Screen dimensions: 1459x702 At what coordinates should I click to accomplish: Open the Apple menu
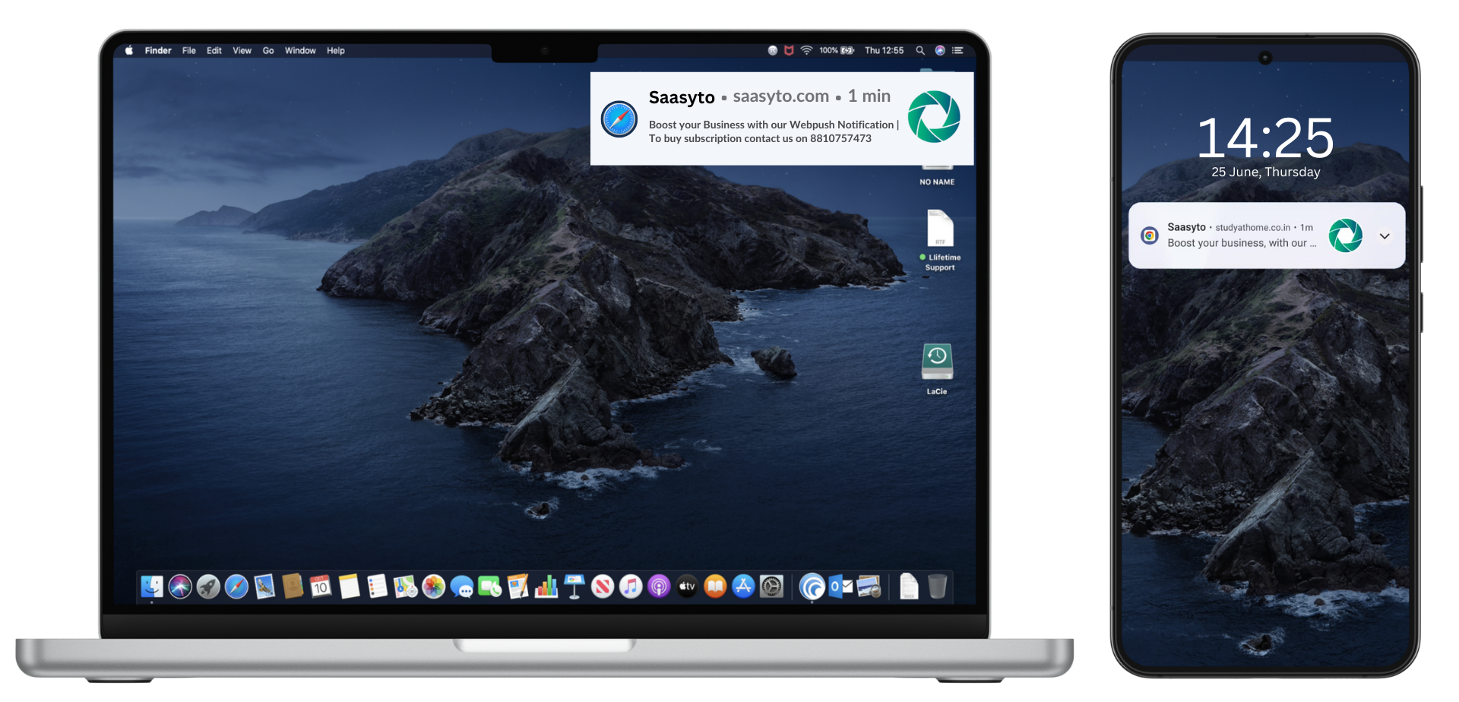click(x=129, y=50)
